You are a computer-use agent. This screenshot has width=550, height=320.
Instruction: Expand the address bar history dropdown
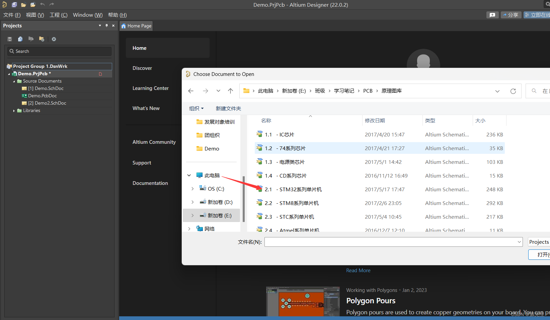pos(497,91)
